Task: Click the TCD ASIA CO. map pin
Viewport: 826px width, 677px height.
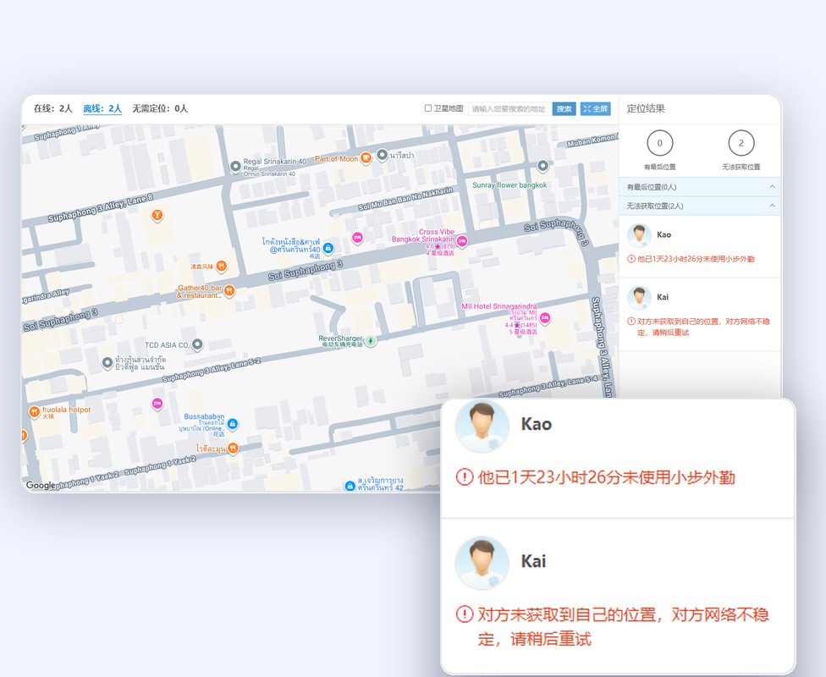Action: click(x=197, y=344)
